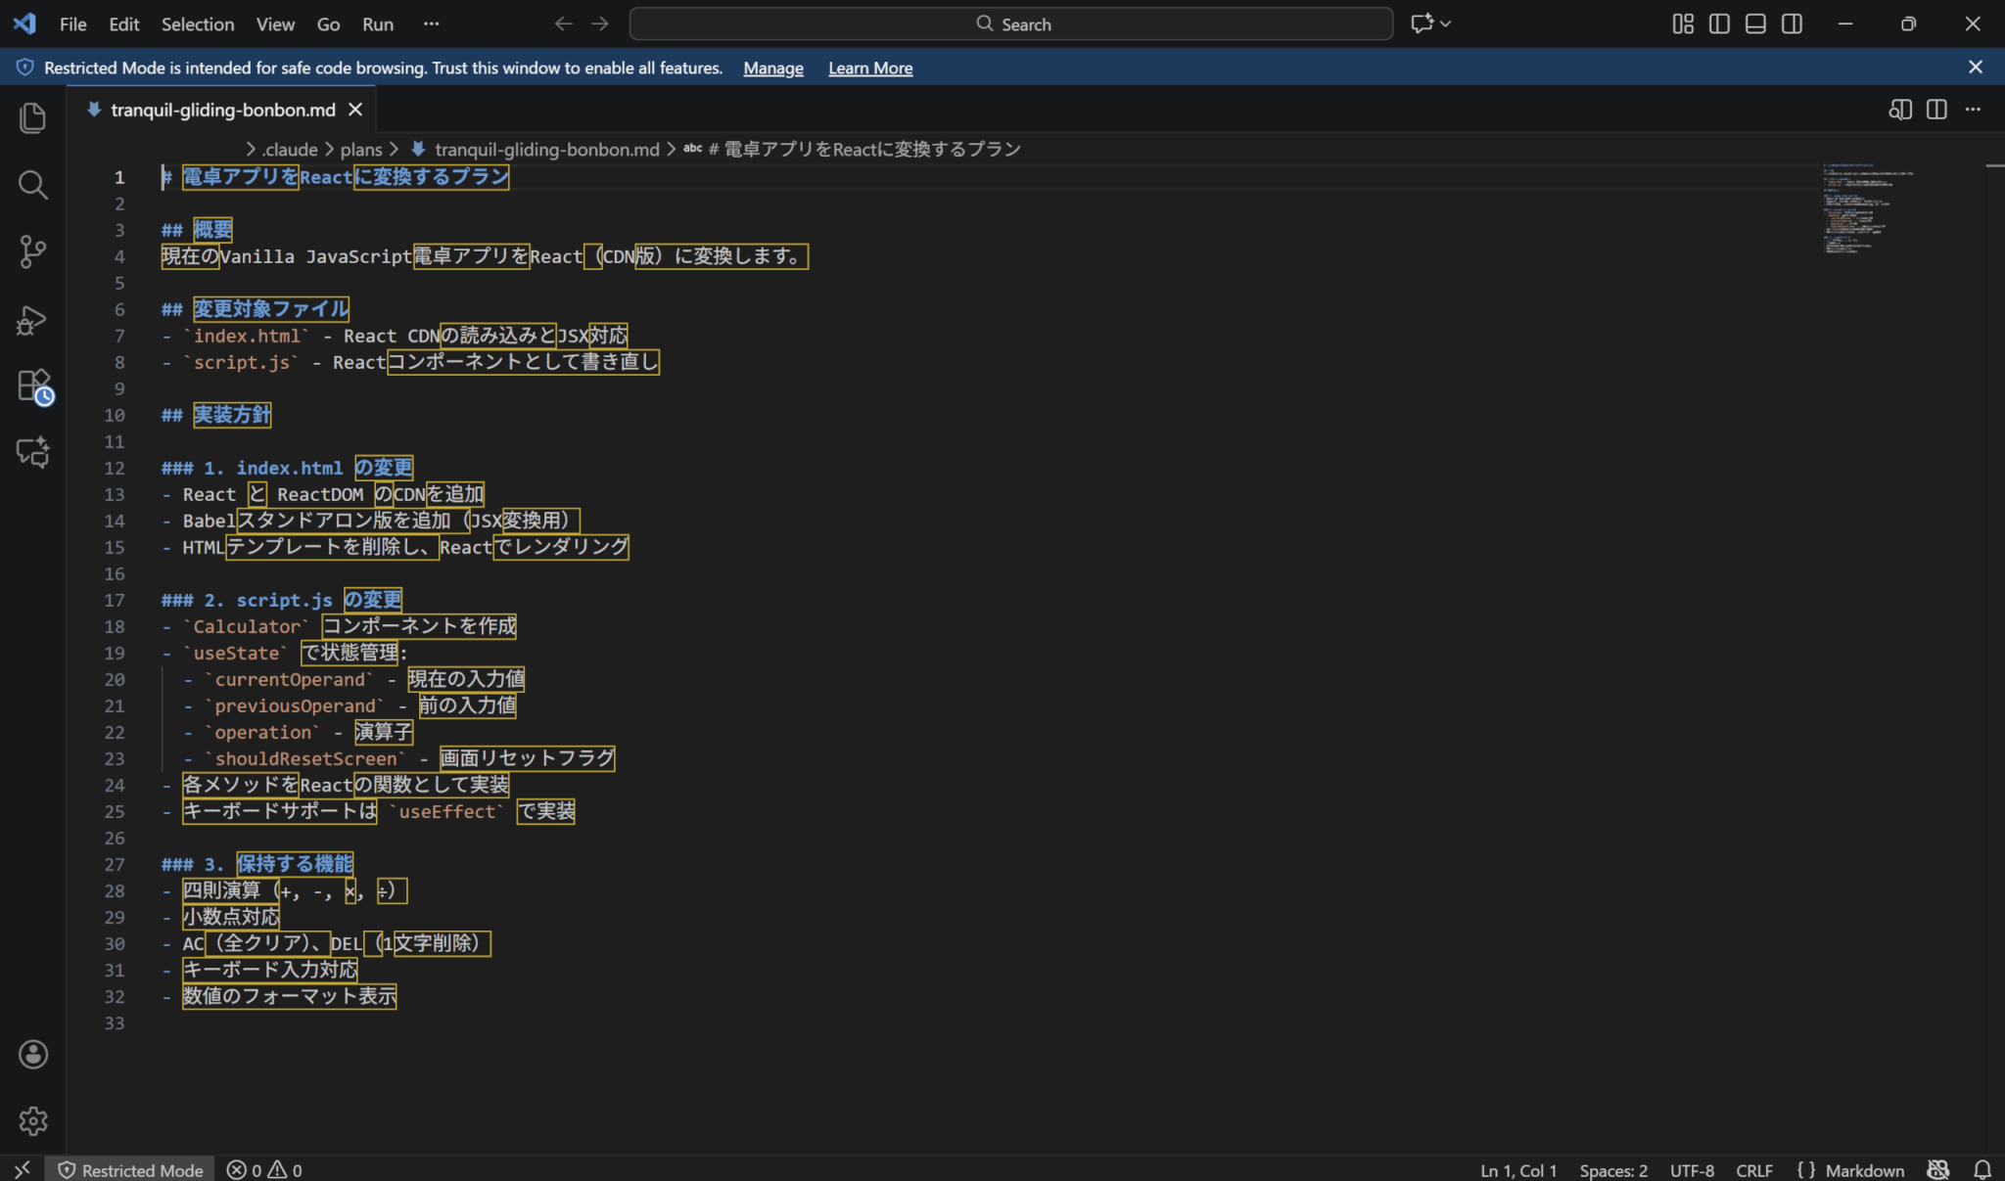Click Open Preview to the Side icon
Image resolution: width=2005 pixels, height=1181 pixels.
[1899, 110]
